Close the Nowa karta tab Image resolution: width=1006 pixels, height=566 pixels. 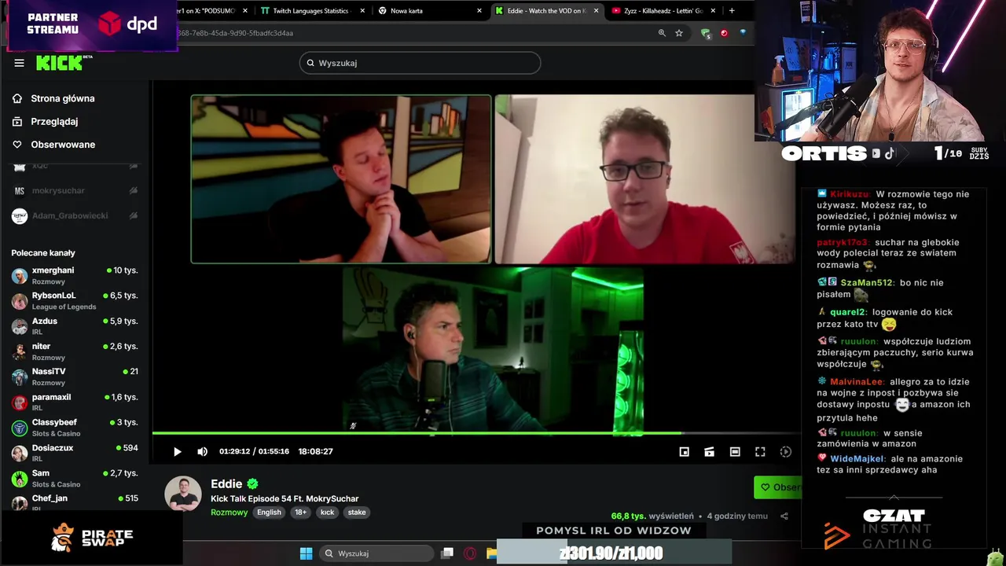(479, 11)
